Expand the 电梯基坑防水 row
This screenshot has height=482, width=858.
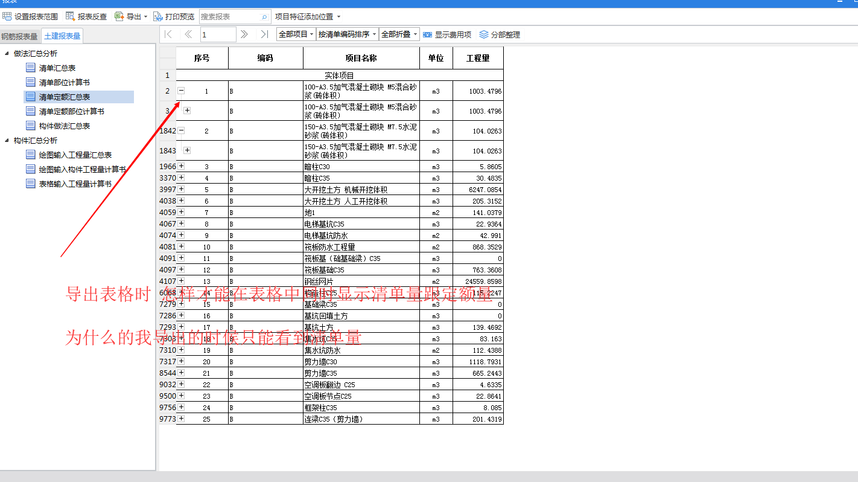click(x=181, y=235)
